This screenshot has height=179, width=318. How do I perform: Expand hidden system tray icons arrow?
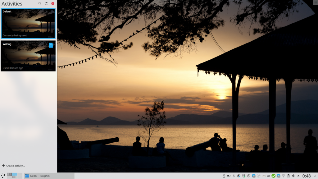tap(298, 176)
